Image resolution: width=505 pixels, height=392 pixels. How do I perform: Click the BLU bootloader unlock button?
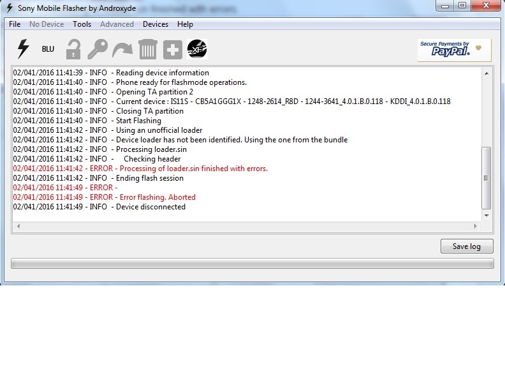click(48, 49)
